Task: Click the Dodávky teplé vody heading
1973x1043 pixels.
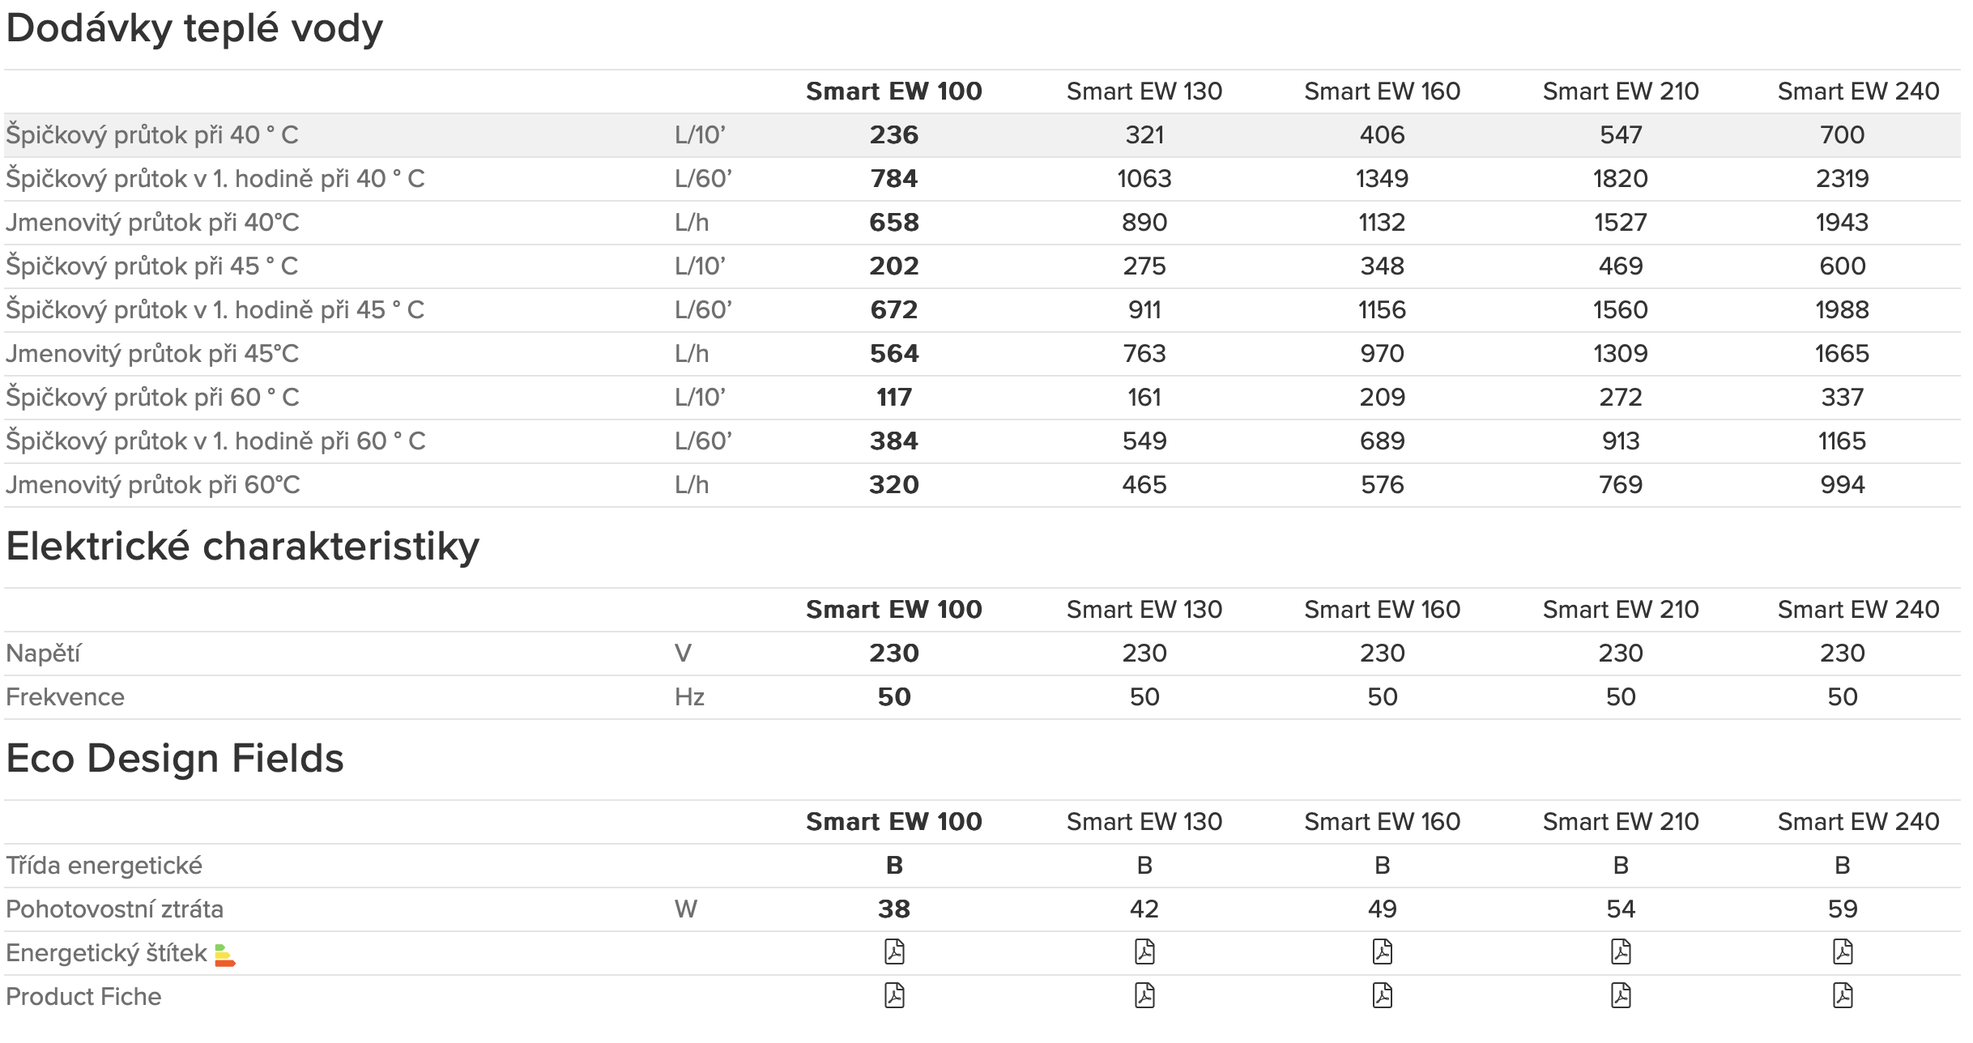Action: click(x=194, y=29)
